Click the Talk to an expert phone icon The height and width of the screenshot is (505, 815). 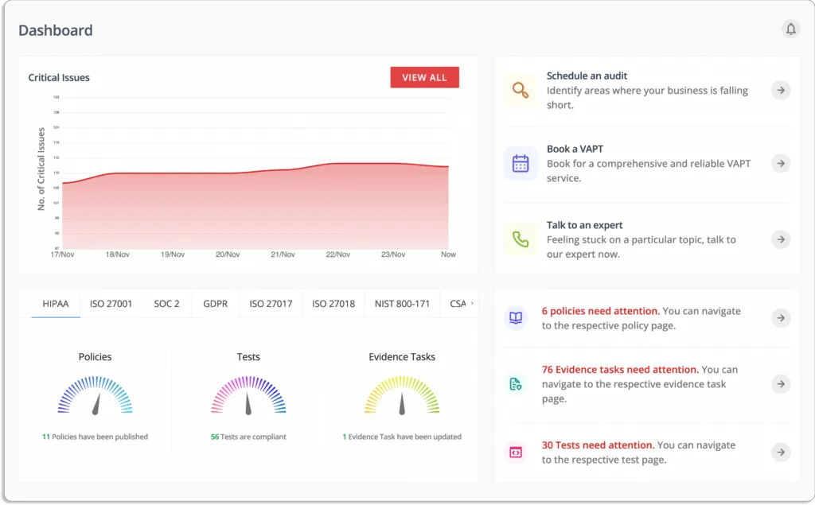521,239
